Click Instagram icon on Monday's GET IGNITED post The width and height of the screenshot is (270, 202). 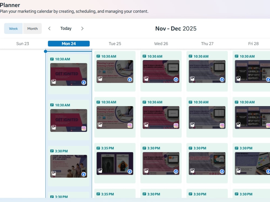coord(84,128)
